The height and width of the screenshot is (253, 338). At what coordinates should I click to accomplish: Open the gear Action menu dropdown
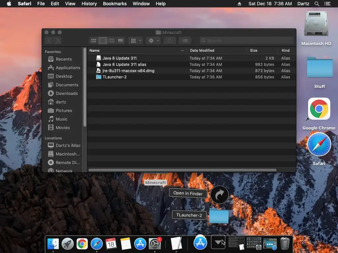[153, 41]
